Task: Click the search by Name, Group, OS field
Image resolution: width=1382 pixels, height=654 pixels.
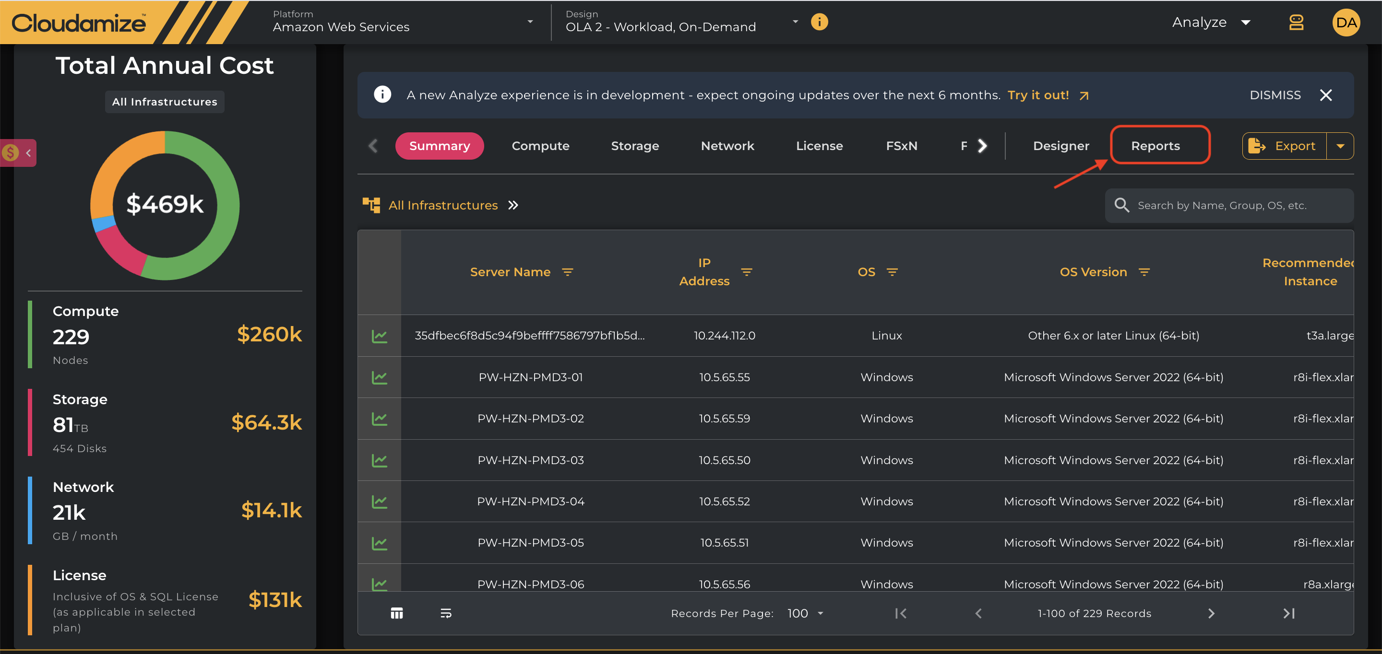Action: tap(1228, 205)
